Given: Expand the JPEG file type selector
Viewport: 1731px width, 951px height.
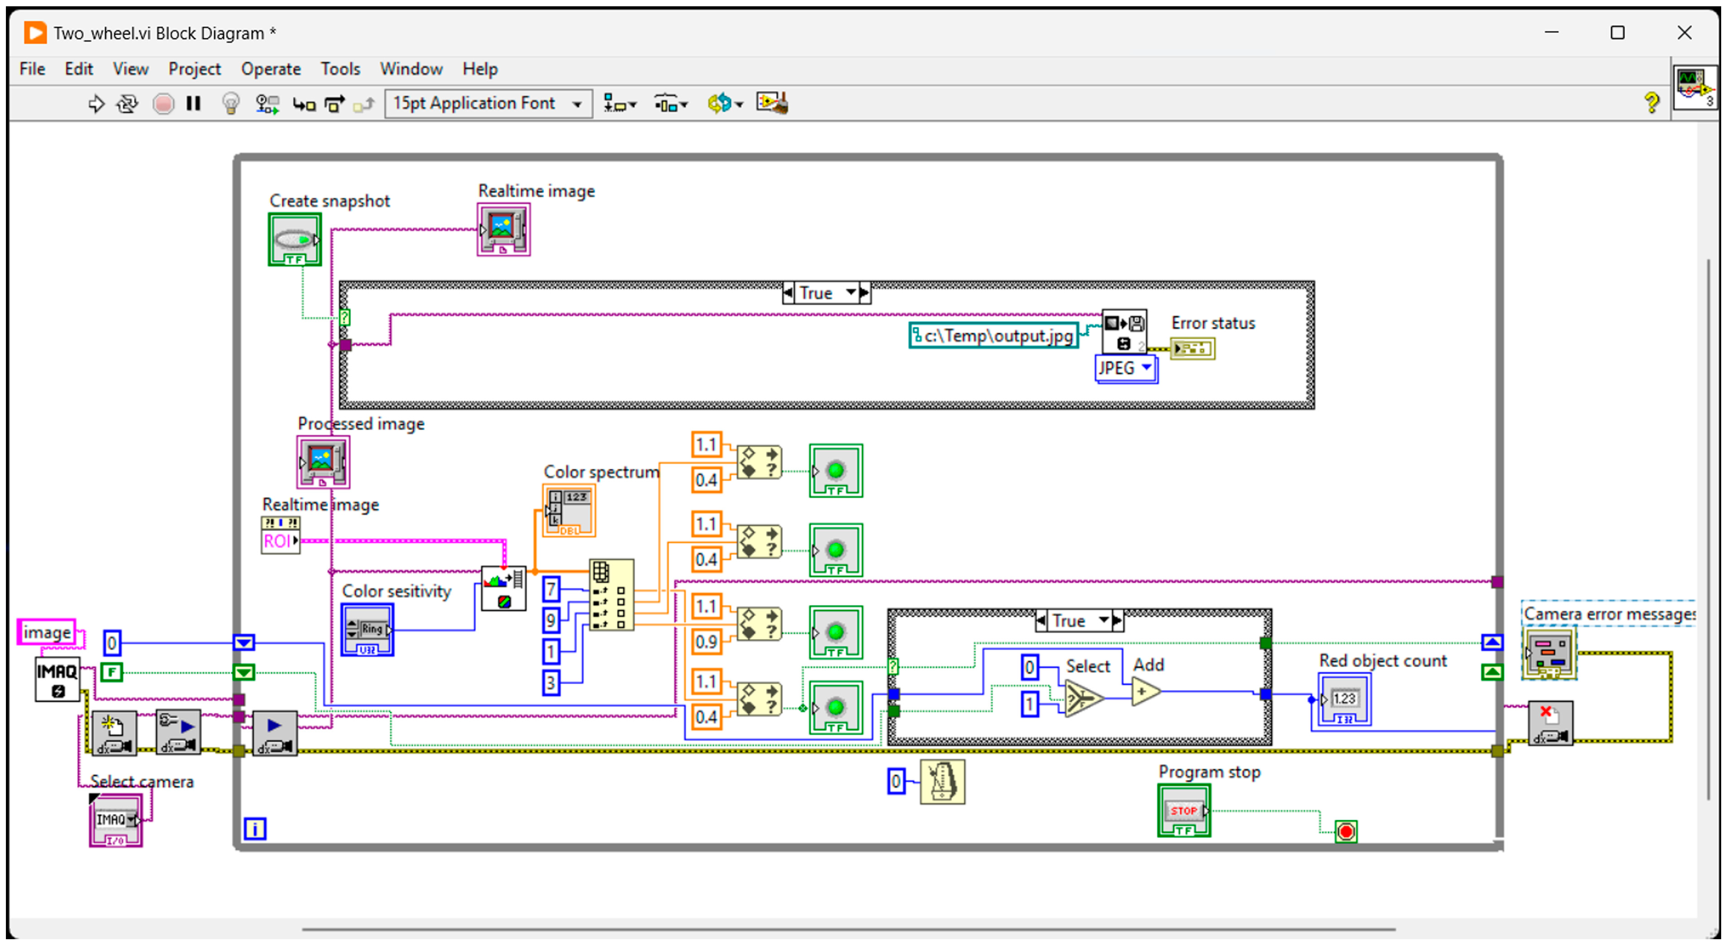Looking at the screenshot, I should pyautogui.click(x=1146, y=367).
